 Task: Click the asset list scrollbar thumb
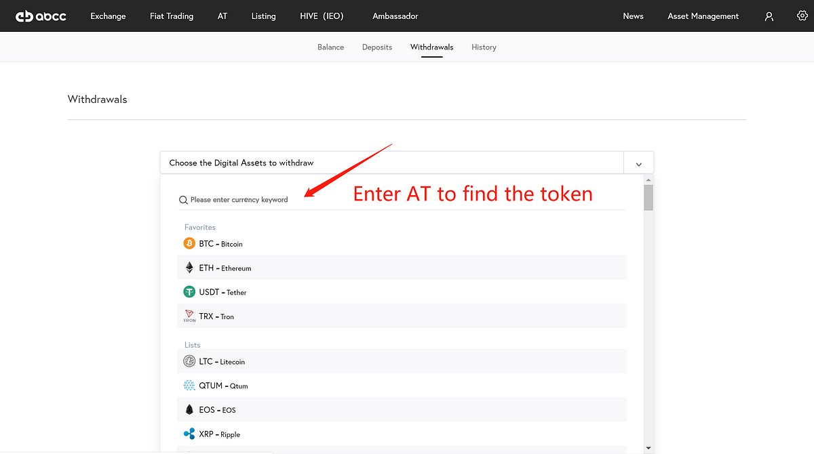coord(648,197)
